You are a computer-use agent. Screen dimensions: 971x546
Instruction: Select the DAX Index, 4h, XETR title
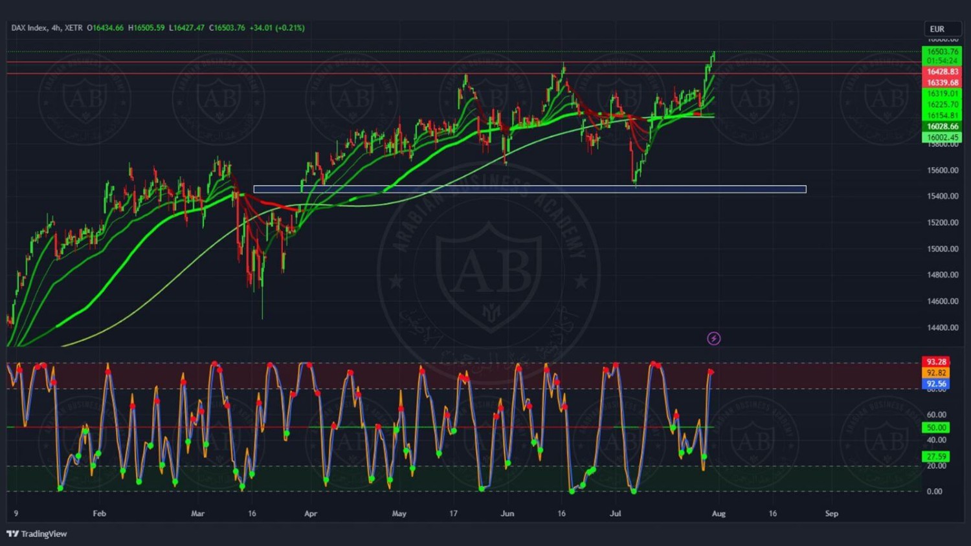click(47, 28)
